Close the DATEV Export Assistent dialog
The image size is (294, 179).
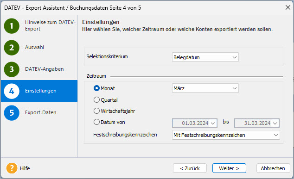288,7
